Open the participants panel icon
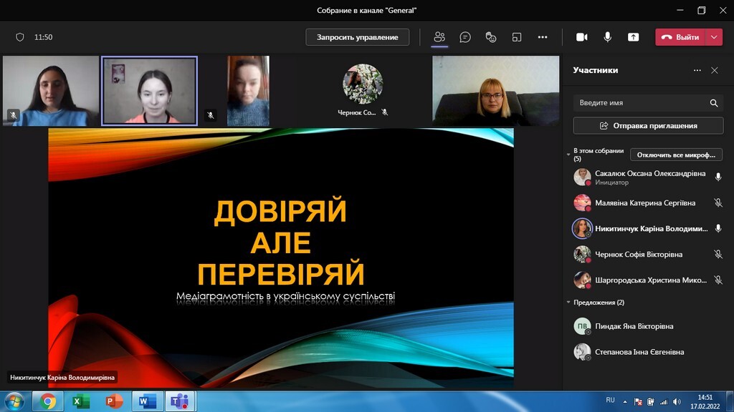Screen dimensions: 734x412 [x=439, y=37]
